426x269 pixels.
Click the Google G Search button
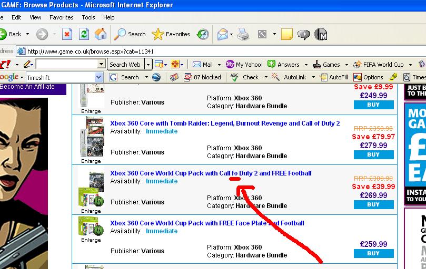coord(124,77)
